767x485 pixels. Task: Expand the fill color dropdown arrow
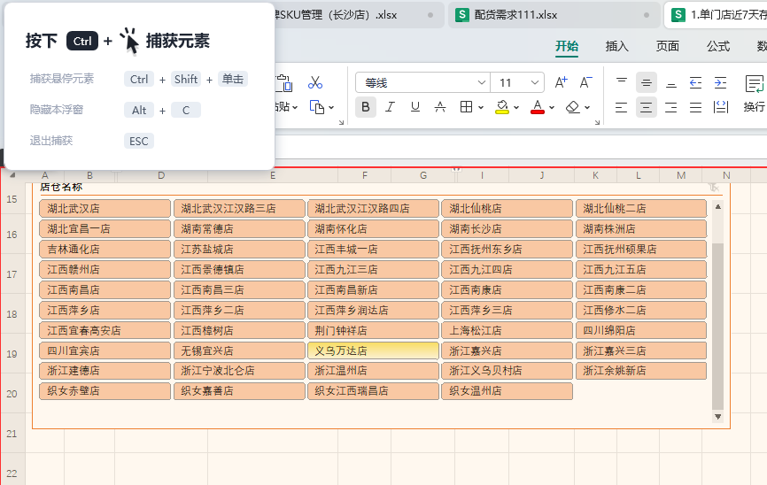click(x=516, y=107)
